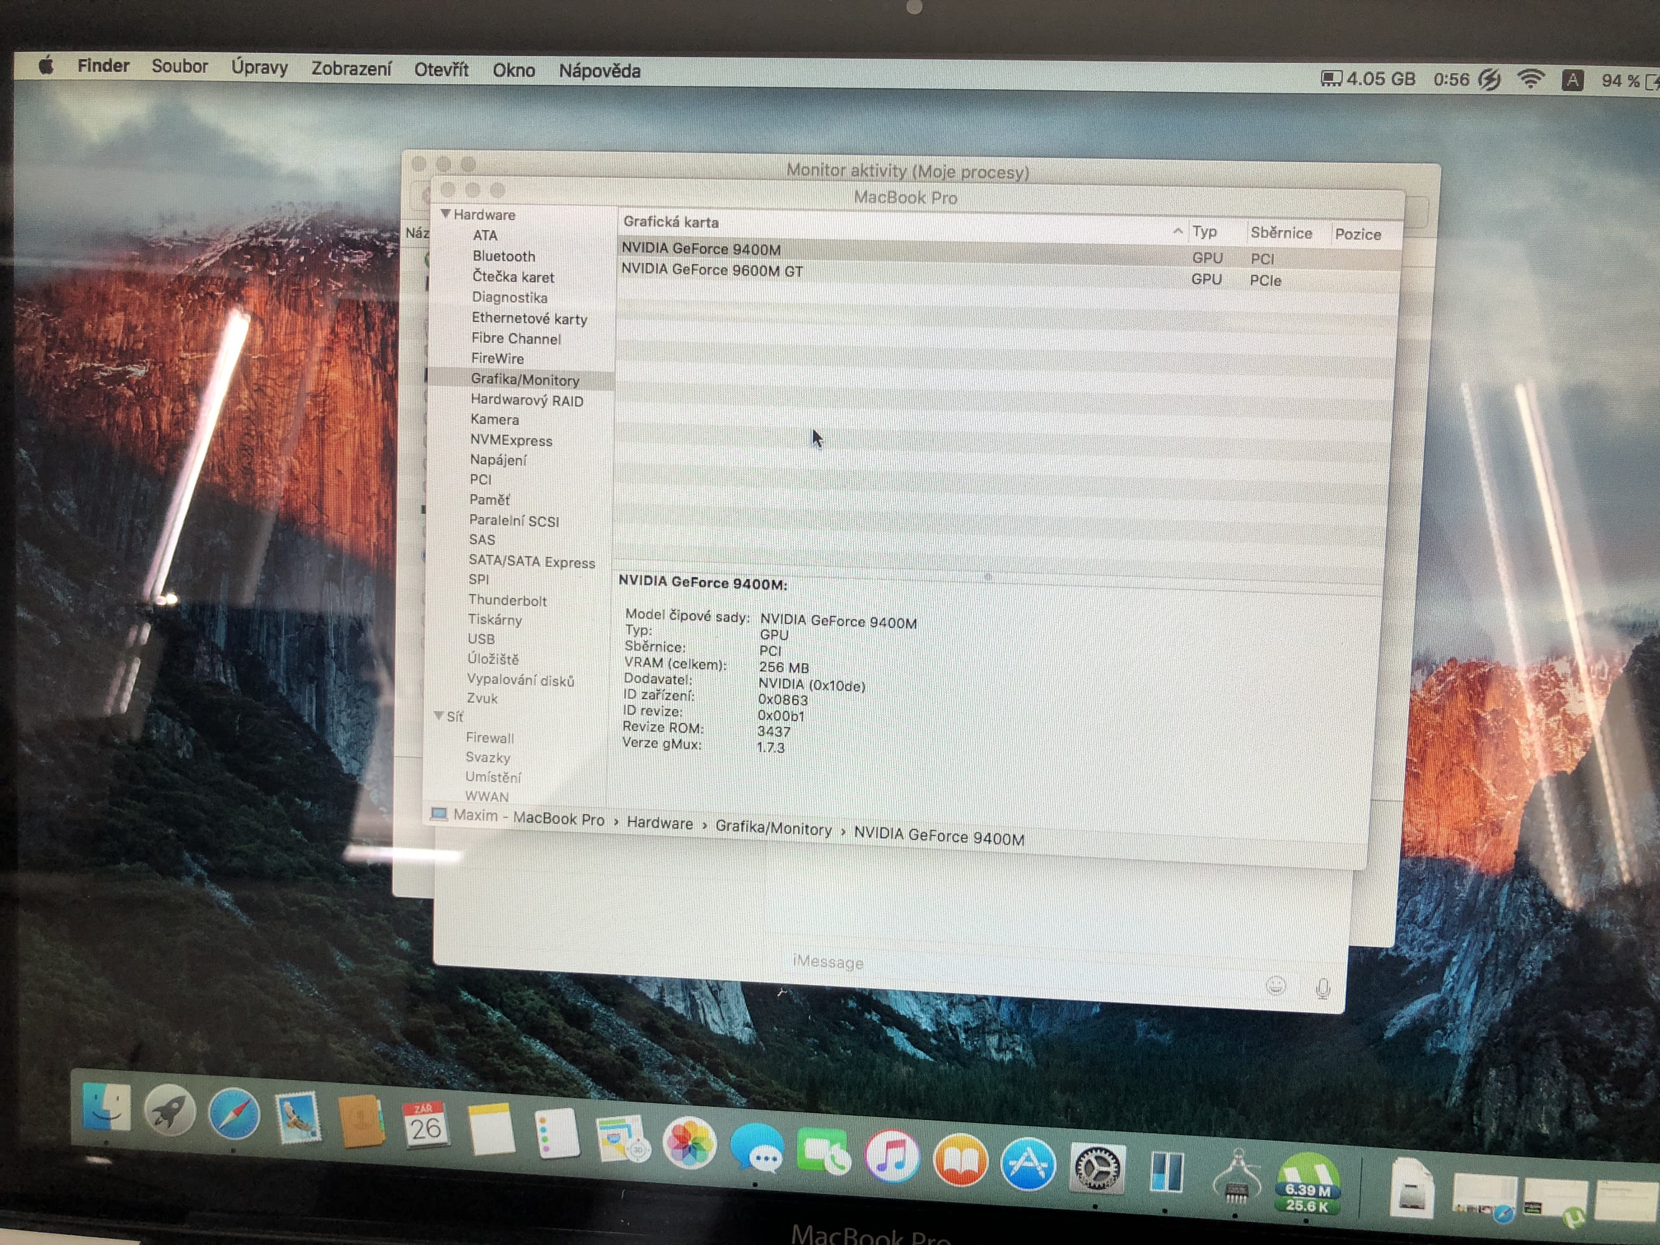This screenshot has width=1660, height=1245.
Task: Collapse the Hardware section triangle
Action: point(446,214)
